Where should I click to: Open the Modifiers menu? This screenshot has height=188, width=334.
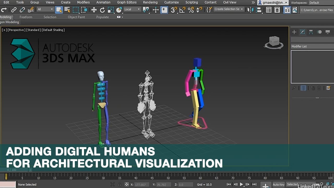click(83, 2)
